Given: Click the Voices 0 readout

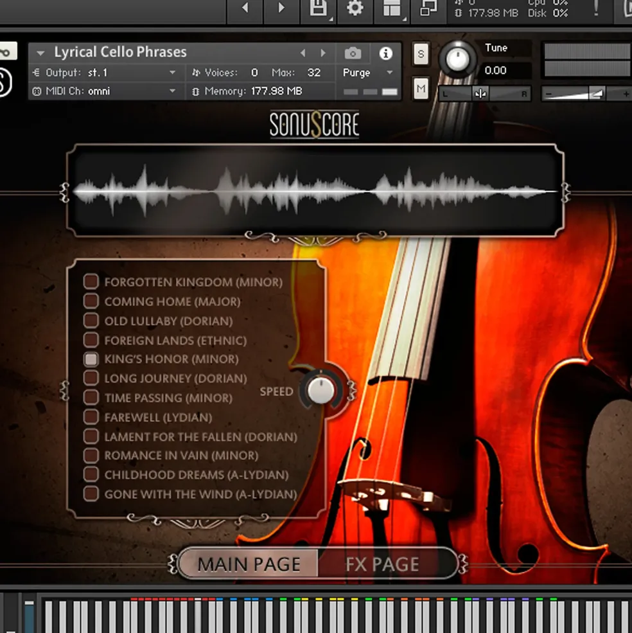Looking at the screenshot, I should click(225, 73).
